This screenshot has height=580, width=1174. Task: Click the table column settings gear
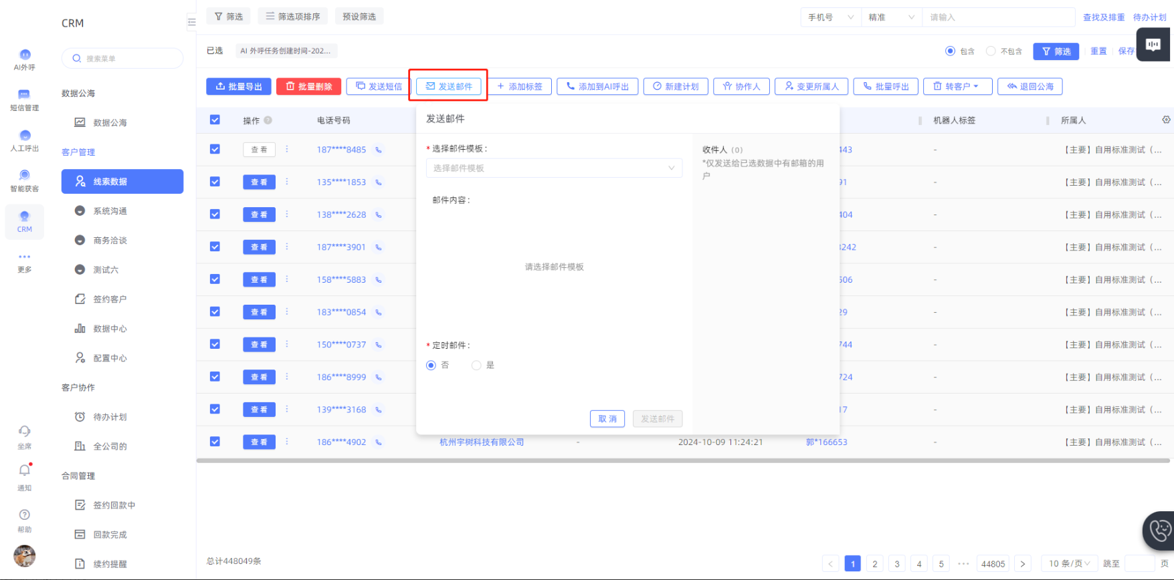[x=1166, y=120]
